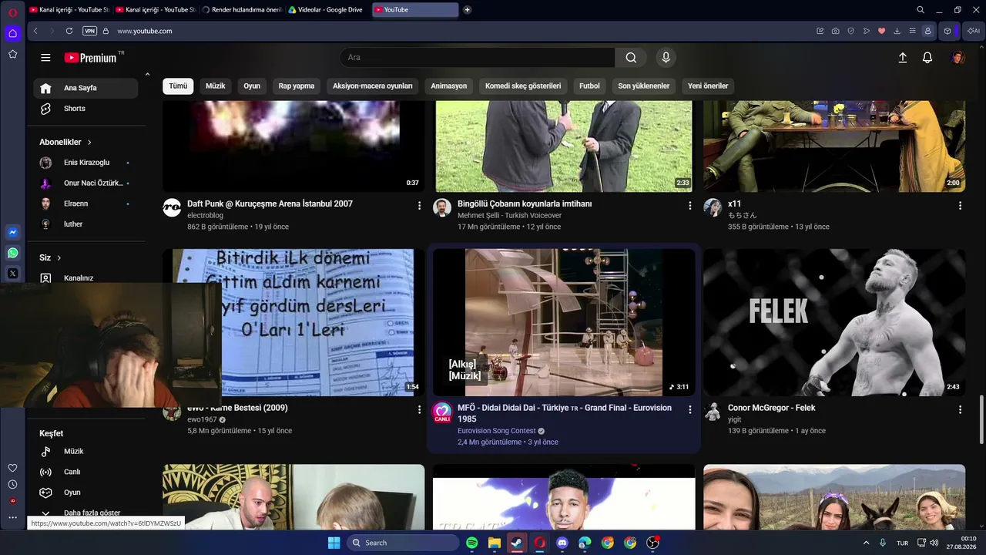Open the account avatar menu on YouTube
986x555 pixels.
coord(957,58)
